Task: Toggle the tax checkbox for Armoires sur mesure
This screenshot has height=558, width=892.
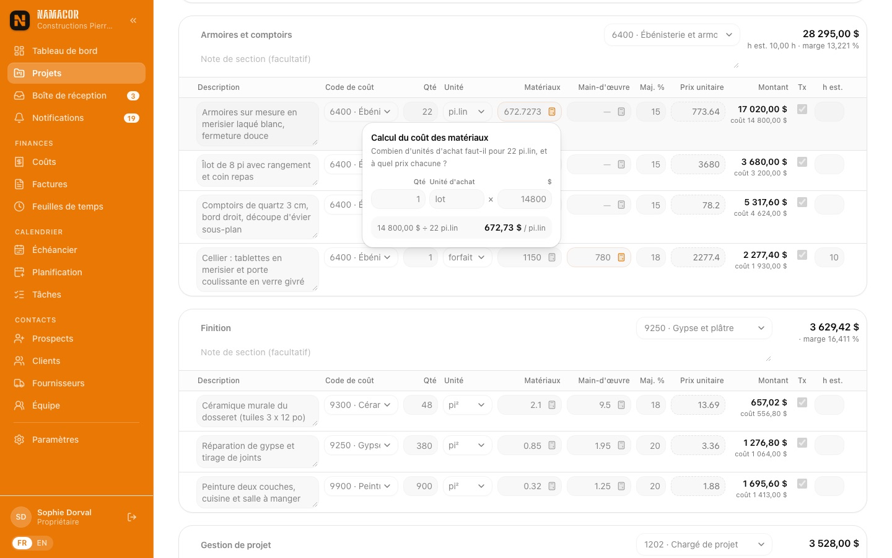Action: pyautogui.click(x=802, y=109)
